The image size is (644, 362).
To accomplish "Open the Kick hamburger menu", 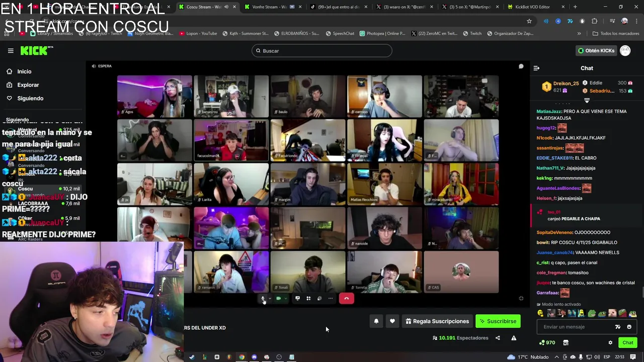I will point(11,51).
